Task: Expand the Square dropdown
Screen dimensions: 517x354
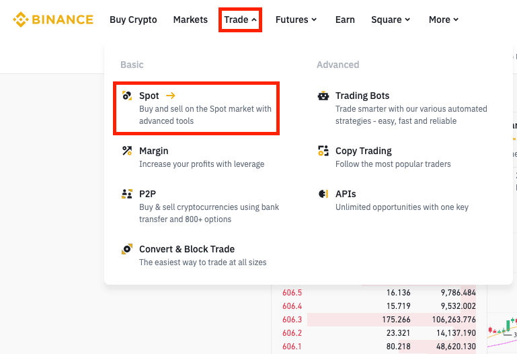Action: [390, 20]
